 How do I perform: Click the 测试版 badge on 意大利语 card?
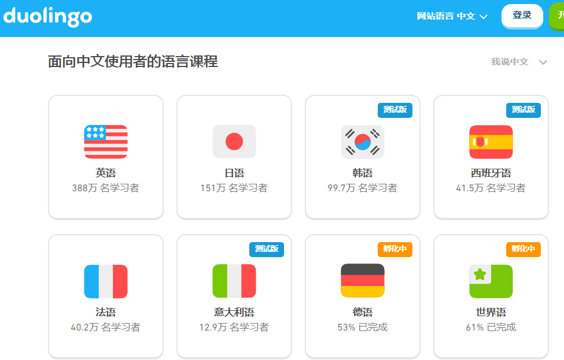tap(267, 250)
